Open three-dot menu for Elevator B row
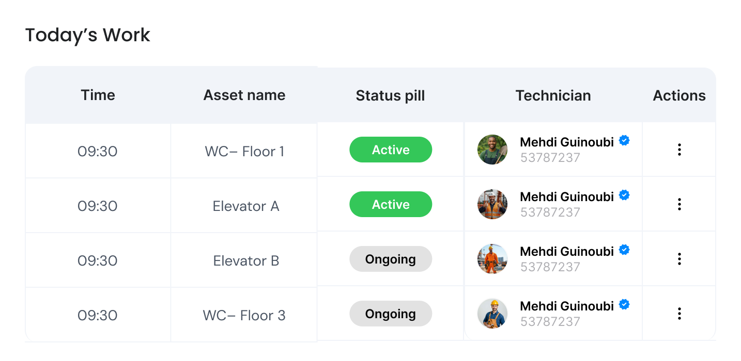This screenshot has width=741, height=361. click(x=679, y=259)
